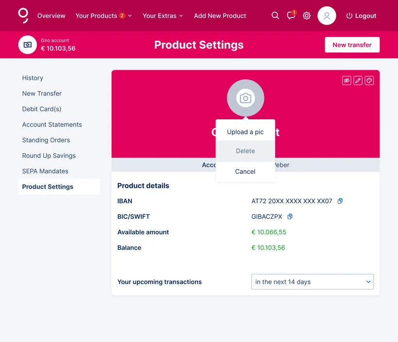Copy the IBAN using the copy icon

coord(340,201)
